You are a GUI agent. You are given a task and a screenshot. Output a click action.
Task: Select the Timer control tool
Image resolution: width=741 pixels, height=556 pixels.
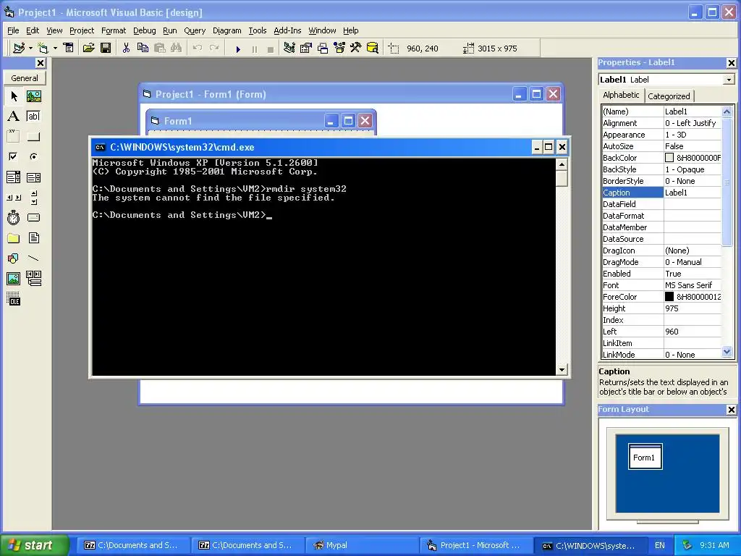(14, 217)
